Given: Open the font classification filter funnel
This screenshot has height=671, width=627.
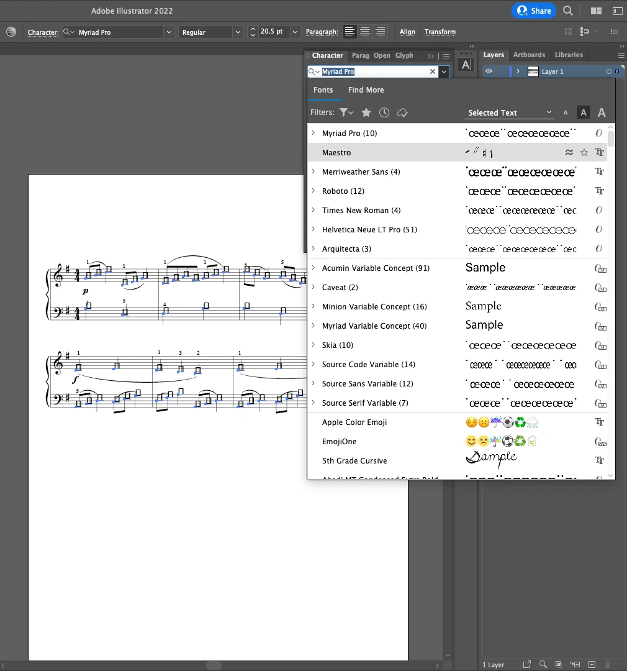Looking at the screenshot, I should (x=346, y=112).
